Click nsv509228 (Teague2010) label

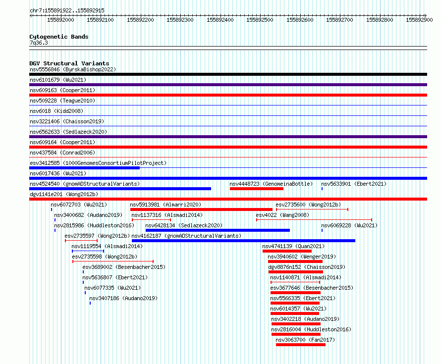point(62,101)
